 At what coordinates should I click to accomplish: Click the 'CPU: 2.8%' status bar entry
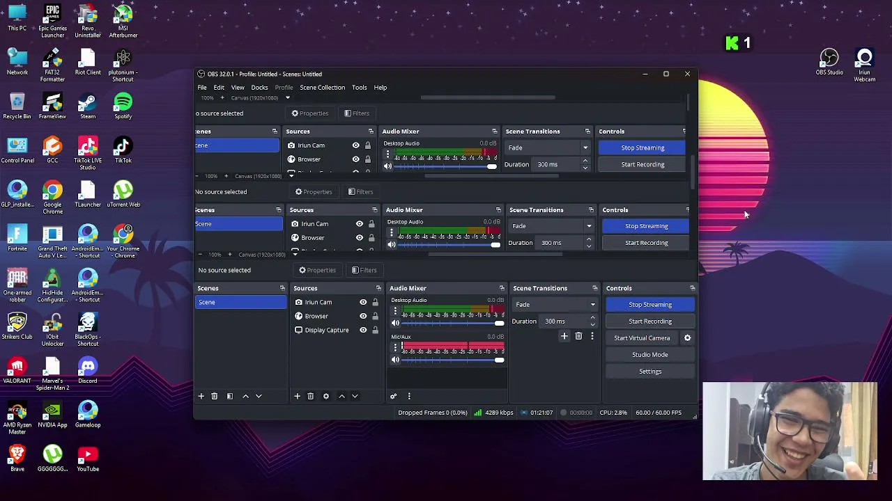tap(613, 413)
